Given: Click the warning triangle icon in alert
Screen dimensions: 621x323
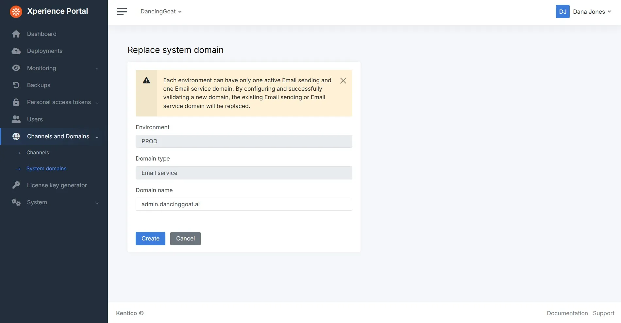Looking at the screenshot, I should (x=146, y=80).
